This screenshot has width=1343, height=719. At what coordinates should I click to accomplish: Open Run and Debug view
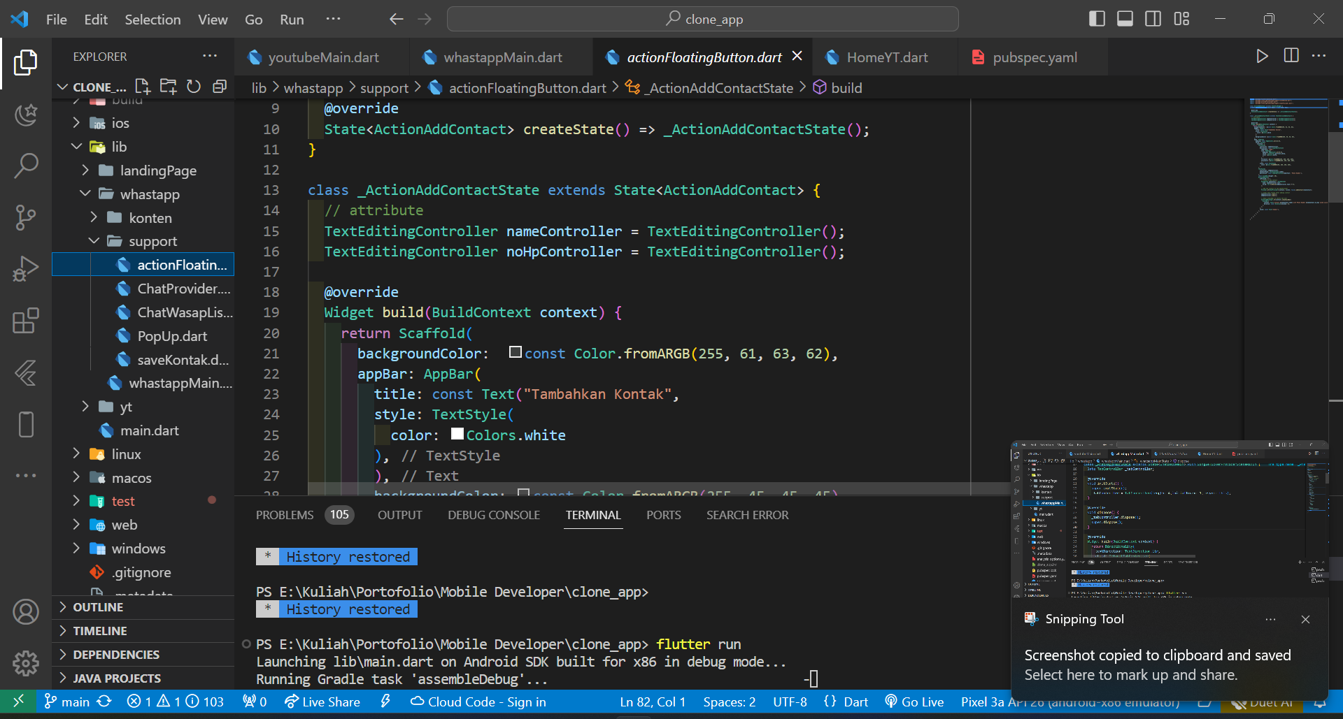pos(26,269)
